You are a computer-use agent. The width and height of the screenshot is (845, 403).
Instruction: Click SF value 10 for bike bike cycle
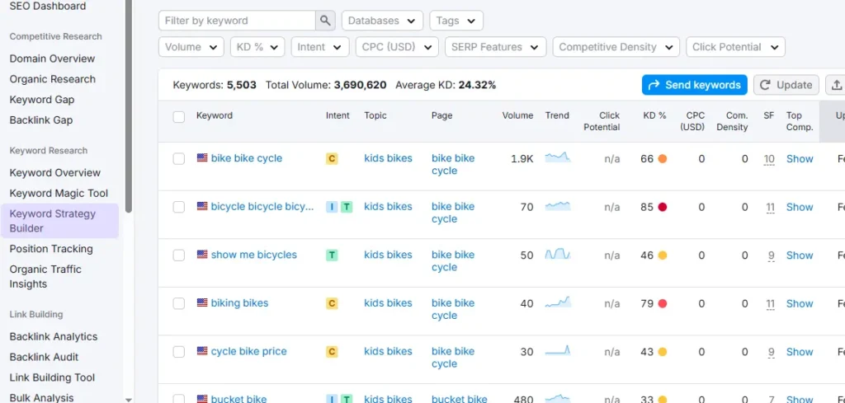[770, 159]
